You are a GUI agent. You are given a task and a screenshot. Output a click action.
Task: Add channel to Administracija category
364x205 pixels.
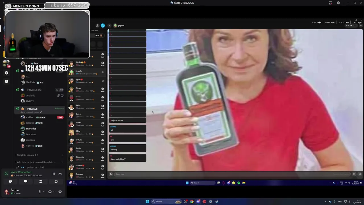point(62,162)
